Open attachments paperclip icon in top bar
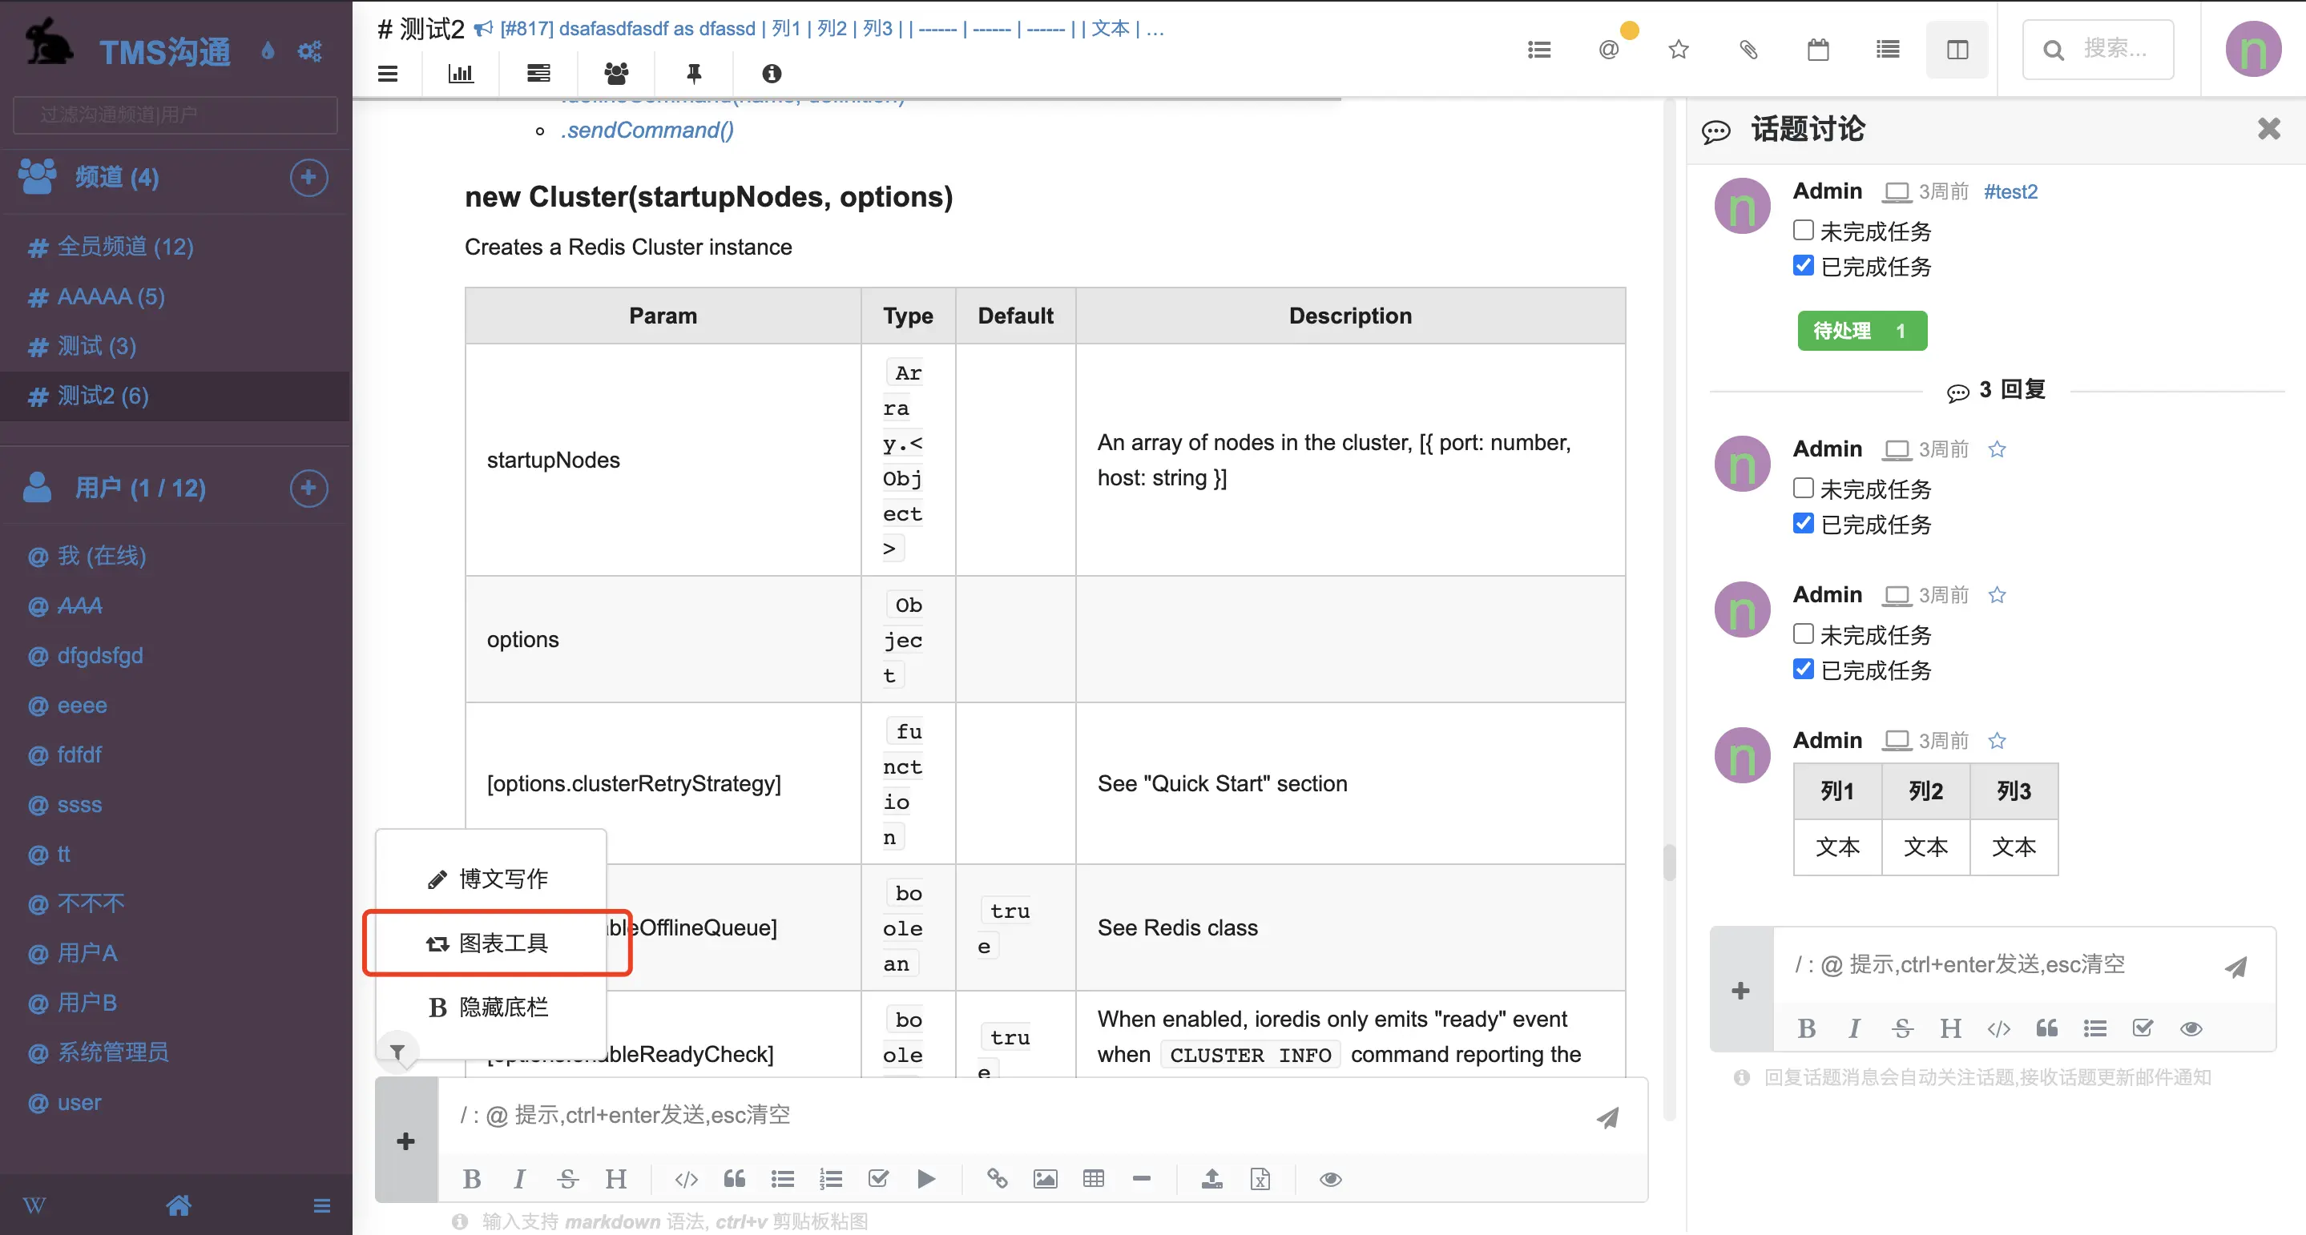Viewport: 2306px width, 1235px height. (1748, 50)
